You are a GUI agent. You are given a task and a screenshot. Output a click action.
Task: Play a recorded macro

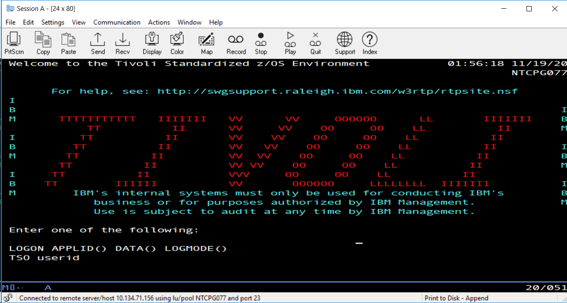pos(290,44)
